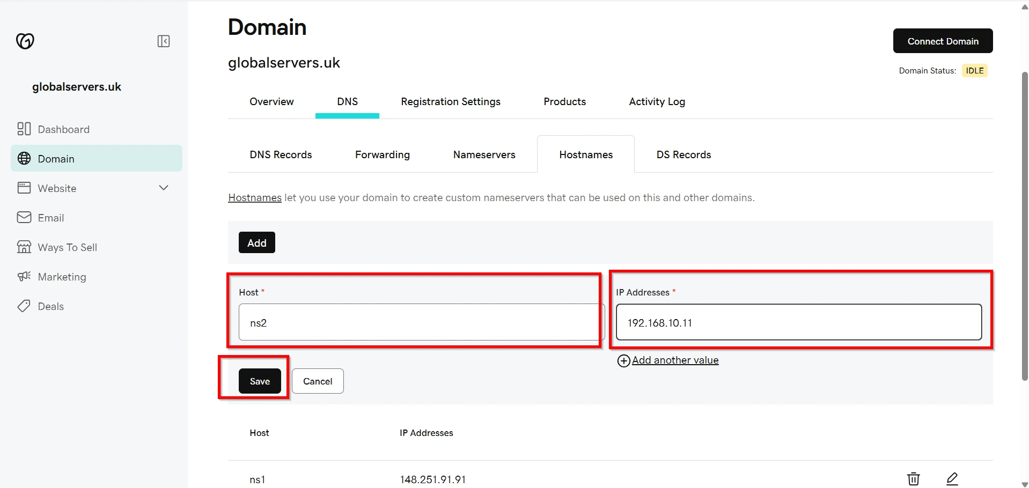This screenshot has width=1029, height=488.
Task: Open the Registration Settings tab
Action: (x=451, y=101)
